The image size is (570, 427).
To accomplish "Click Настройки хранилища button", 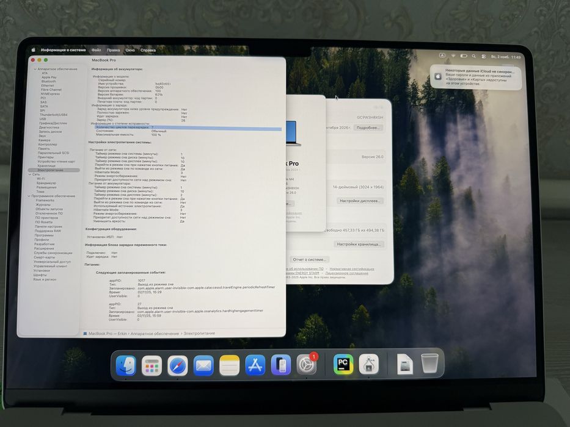I will 359,245.
